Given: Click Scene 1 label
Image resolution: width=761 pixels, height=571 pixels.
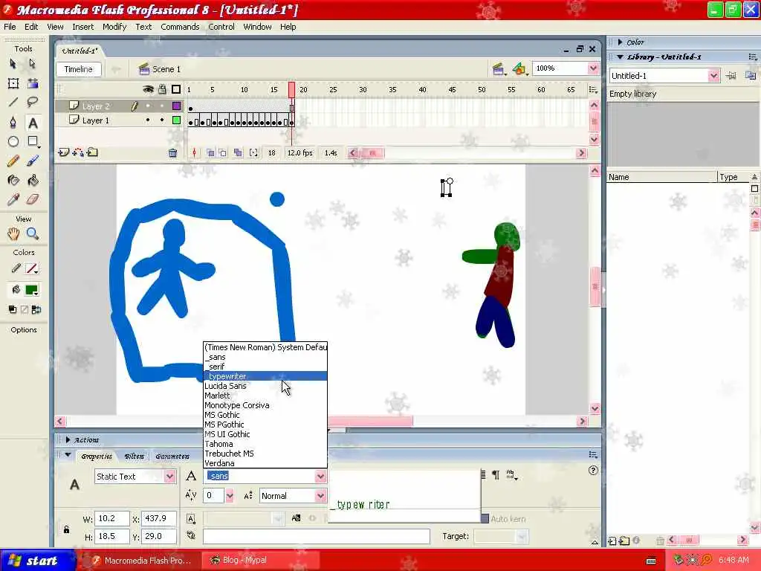Looking at the screenshot, I should [x=166, y=69].
